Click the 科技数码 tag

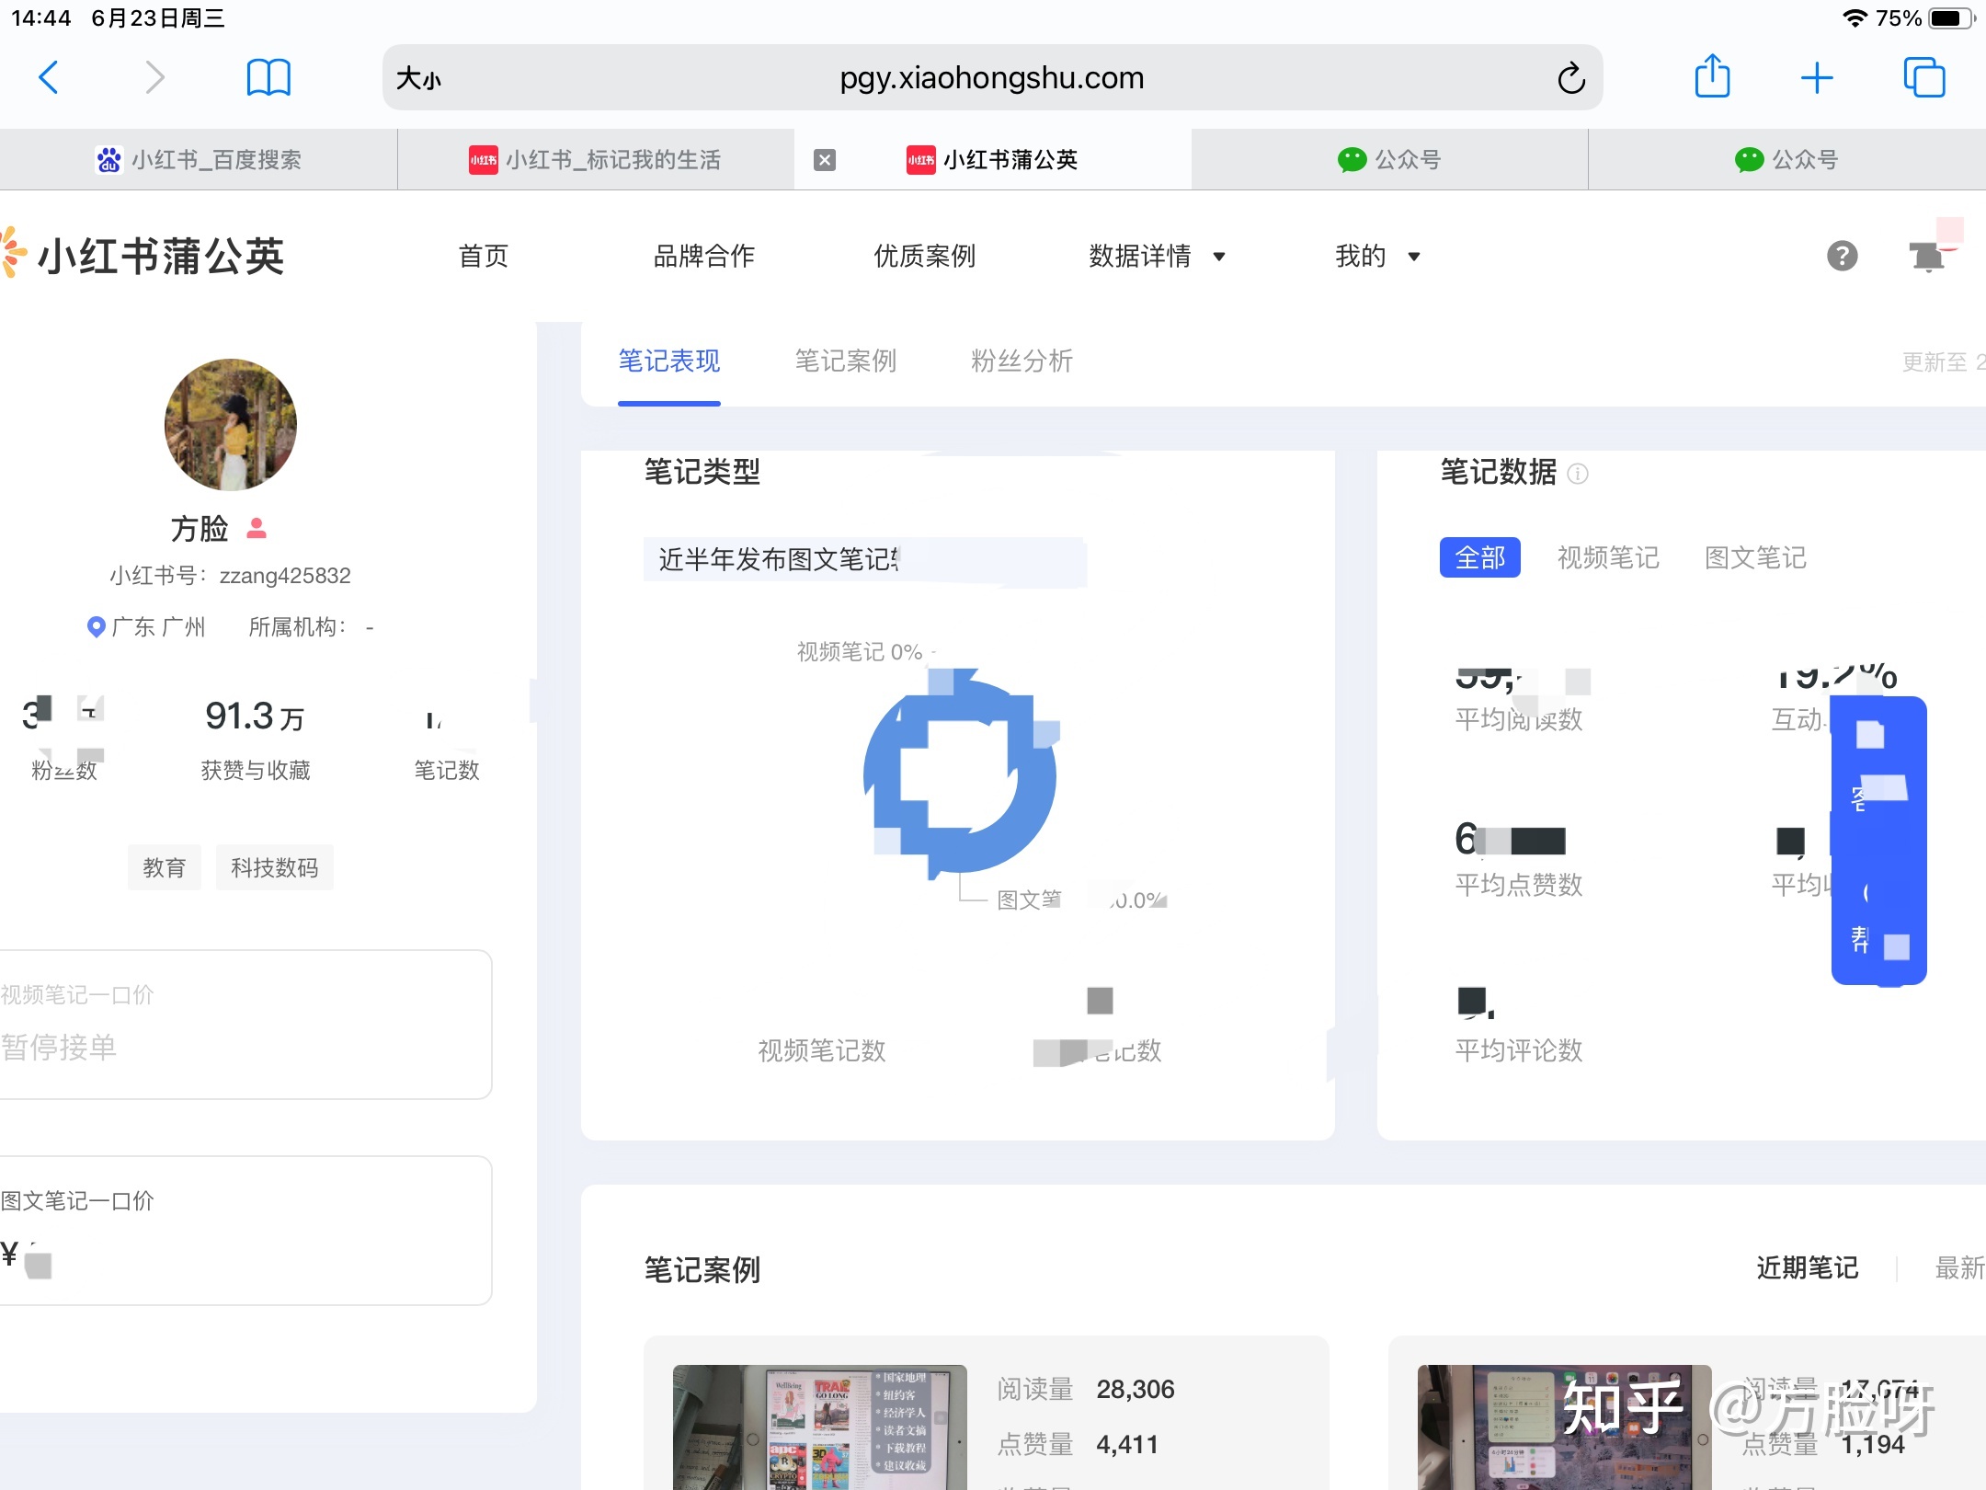coord(275,867)
